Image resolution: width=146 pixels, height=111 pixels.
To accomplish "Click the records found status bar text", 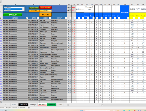I will tap(15, 108).
